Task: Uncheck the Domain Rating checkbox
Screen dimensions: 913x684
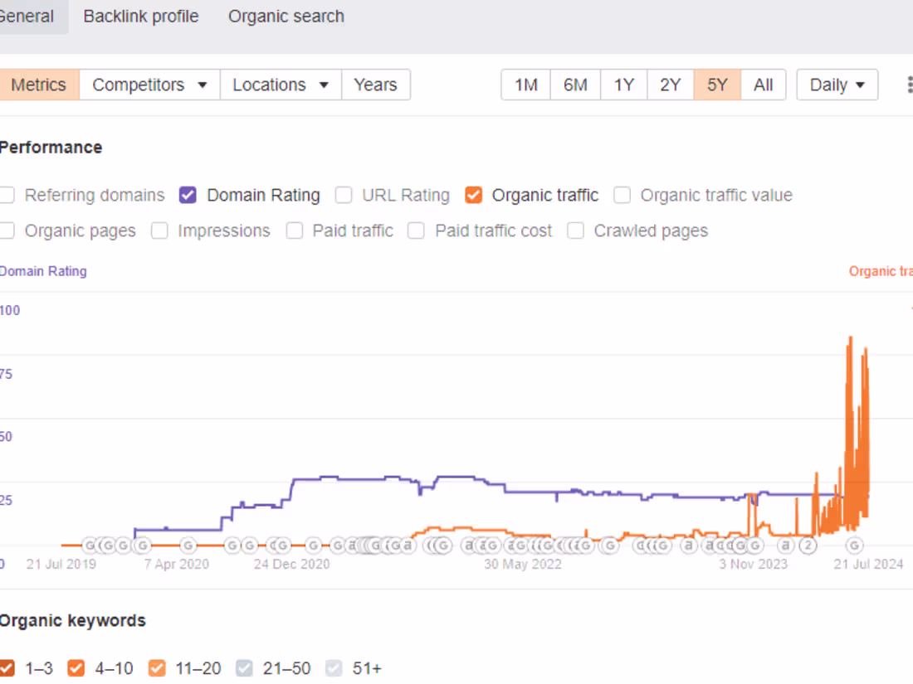Action: [x=188, y=195]
